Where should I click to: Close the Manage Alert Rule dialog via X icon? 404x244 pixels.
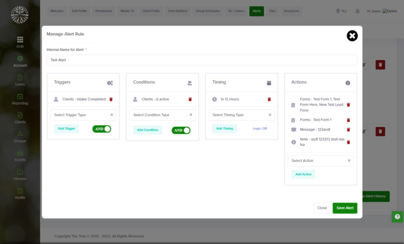click(x=352, y=36)
